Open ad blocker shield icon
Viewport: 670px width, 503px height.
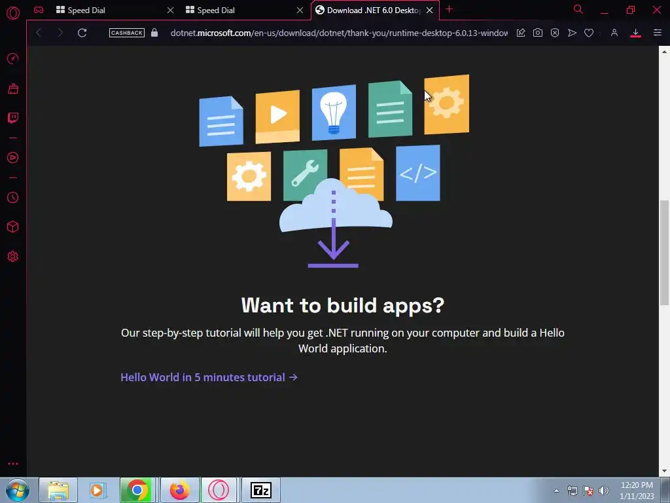tap(555, 33)
